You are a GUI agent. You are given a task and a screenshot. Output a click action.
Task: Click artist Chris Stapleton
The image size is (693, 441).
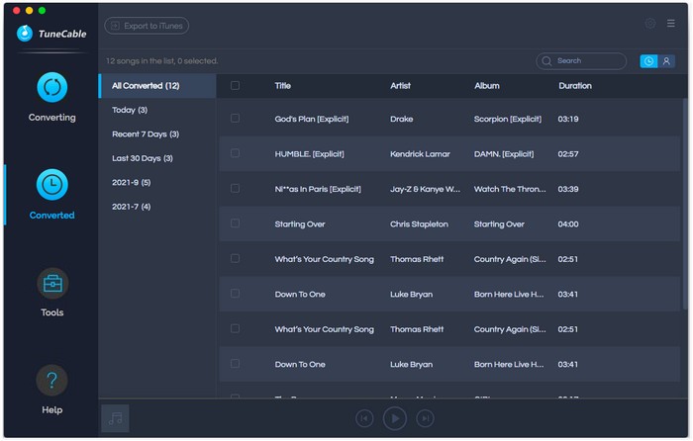click(x=419, y=224)
